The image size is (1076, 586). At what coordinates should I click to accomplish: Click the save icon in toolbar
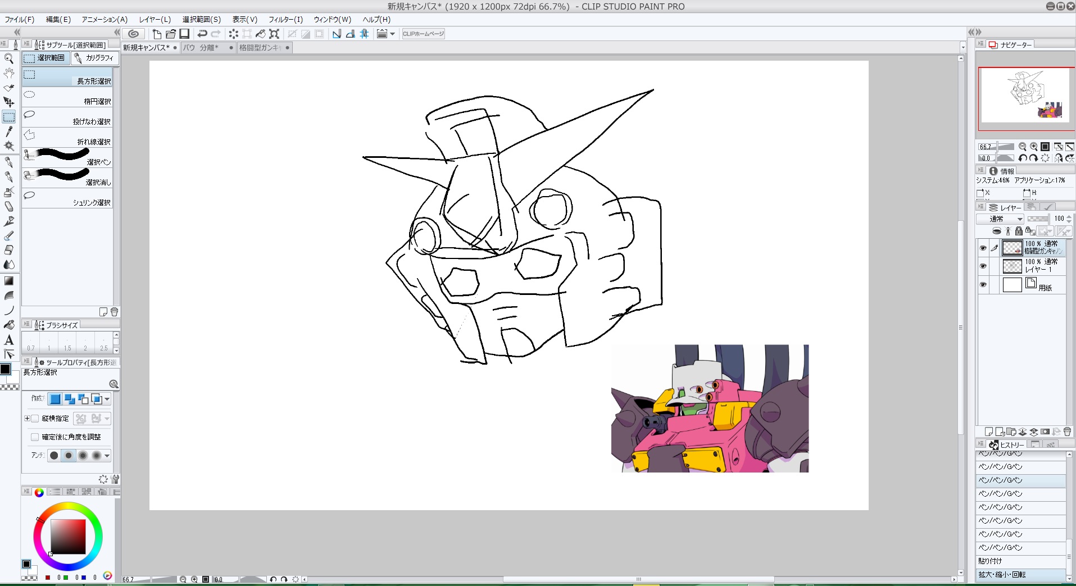(184, 34)
